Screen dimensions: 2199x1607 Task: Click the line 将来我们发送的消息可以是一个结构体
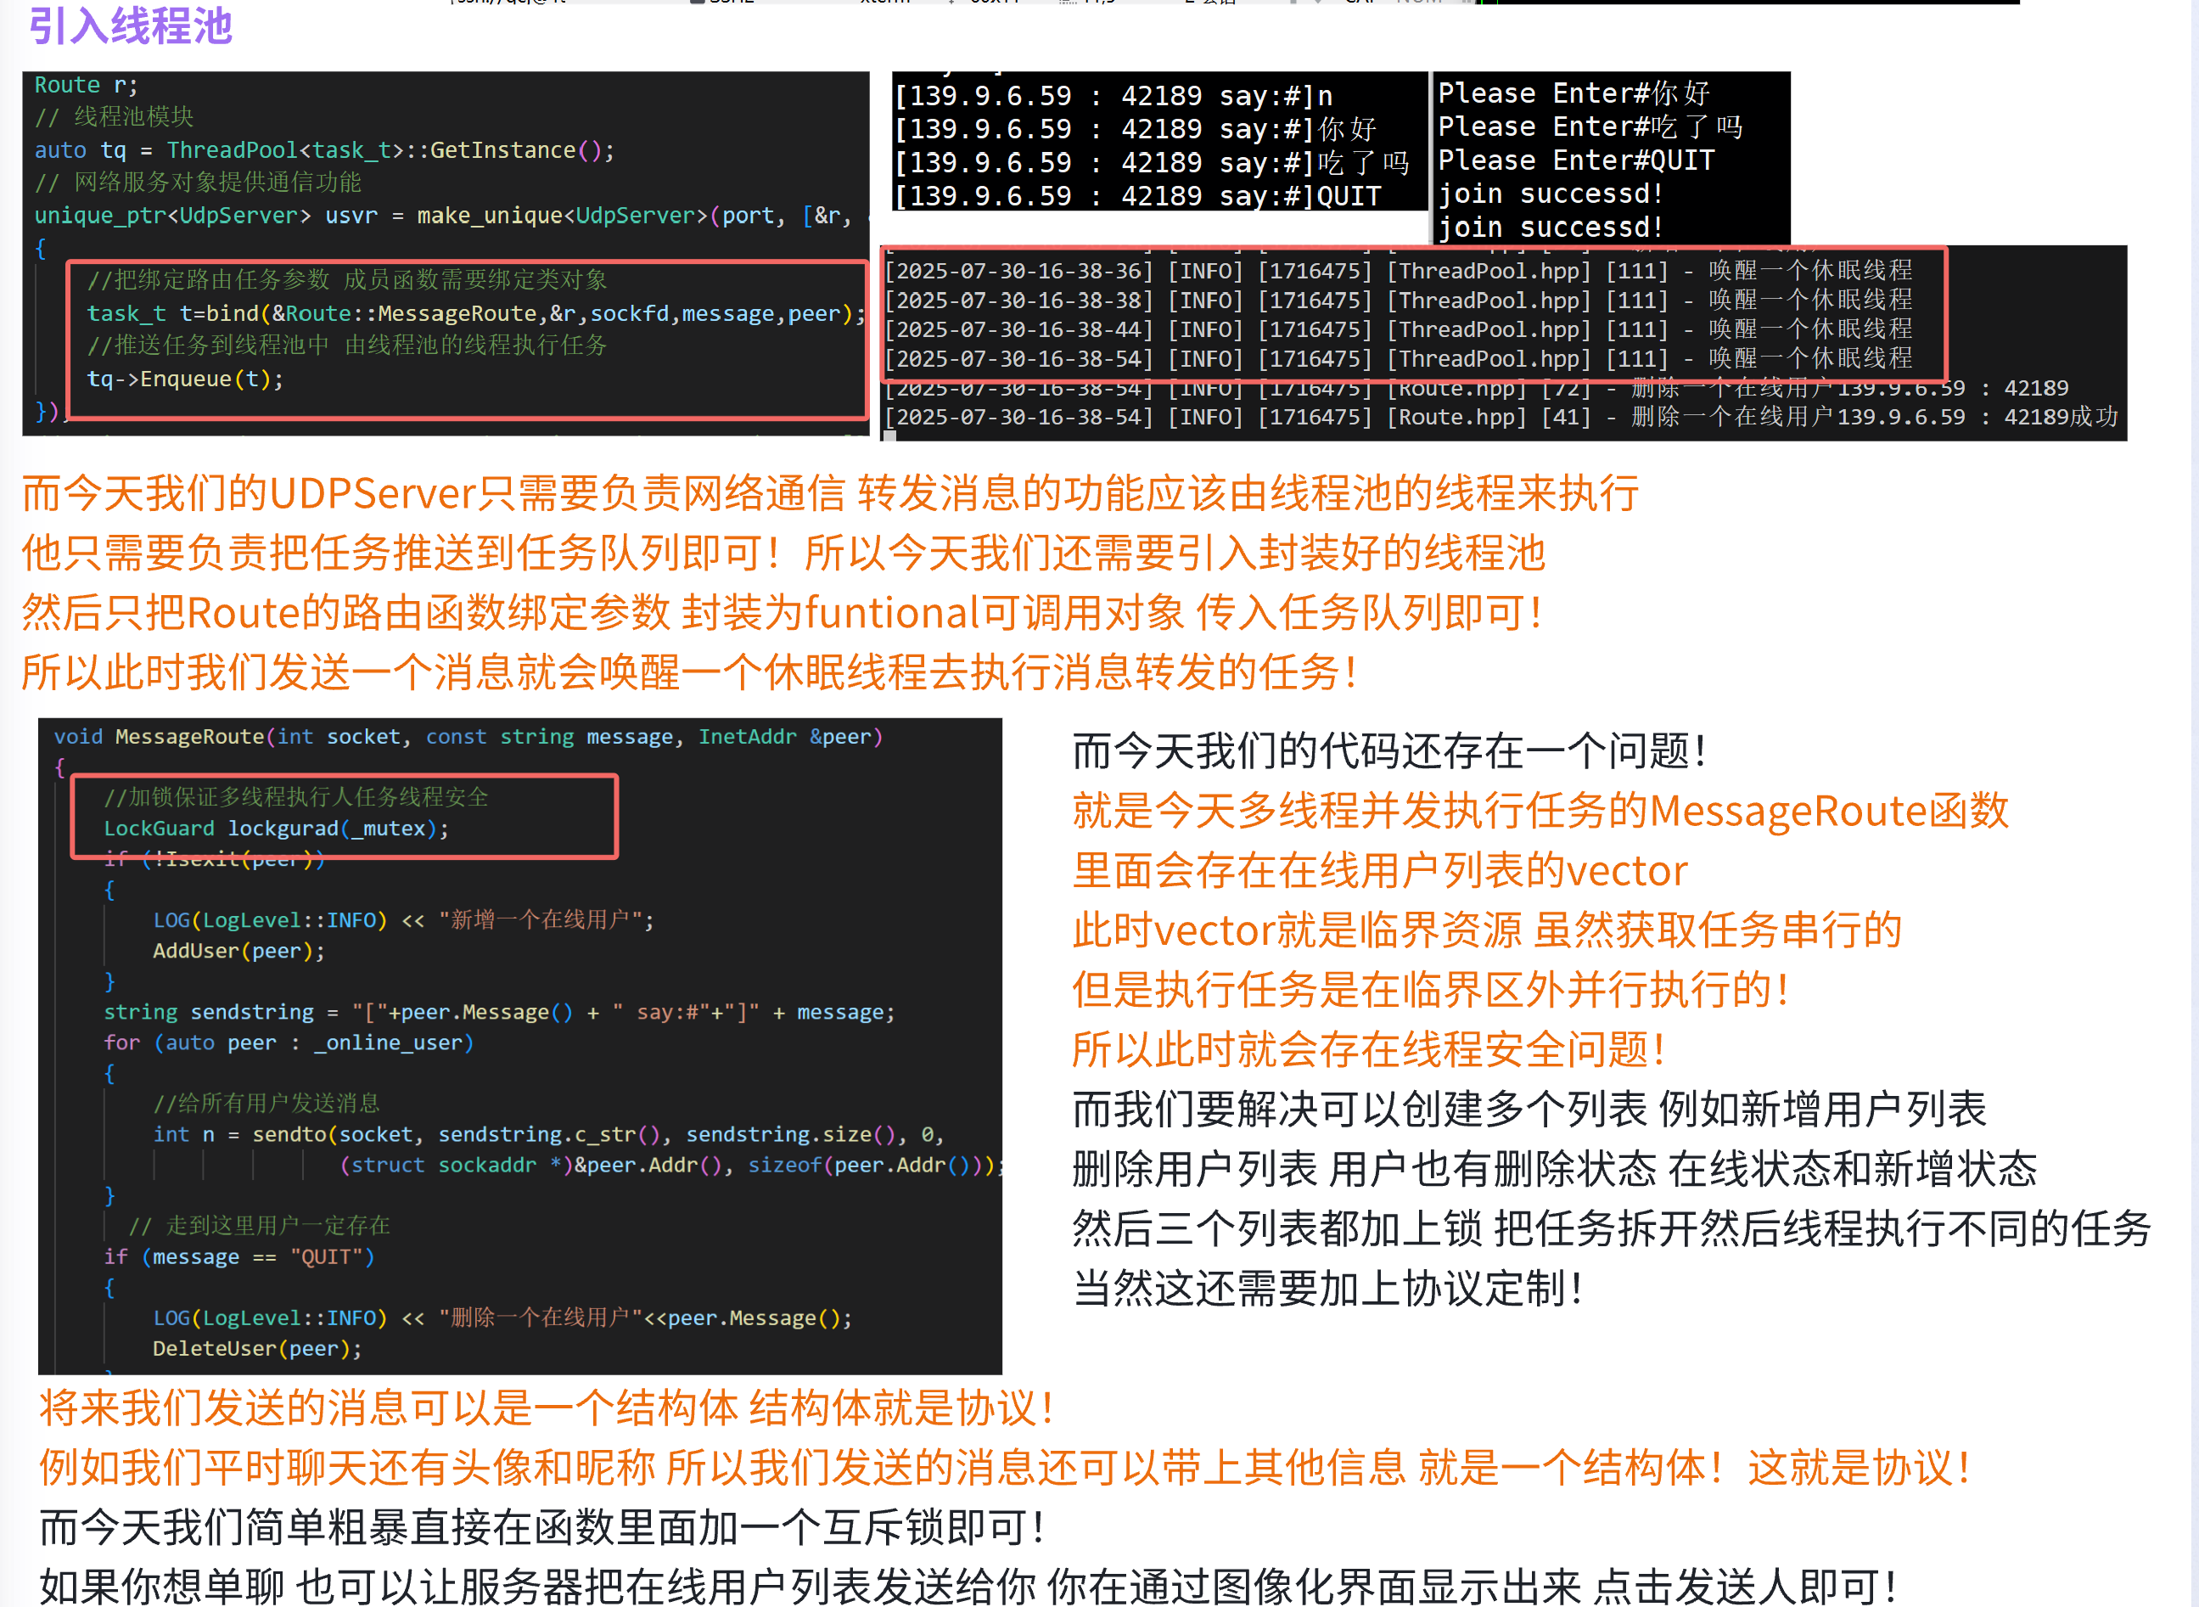547,1408
